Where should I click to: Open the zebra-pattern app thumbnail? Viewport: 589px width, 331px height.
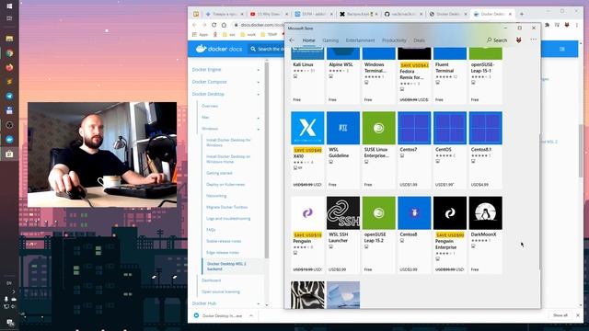307,295
